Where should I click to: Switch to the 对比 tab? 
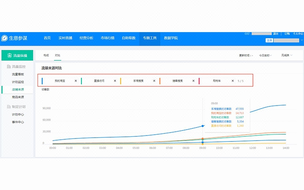tap(57, 55)
